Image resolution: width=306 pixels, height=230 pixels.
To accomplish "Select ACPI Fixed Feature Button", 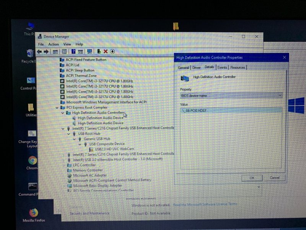I will tap(86, 60).
